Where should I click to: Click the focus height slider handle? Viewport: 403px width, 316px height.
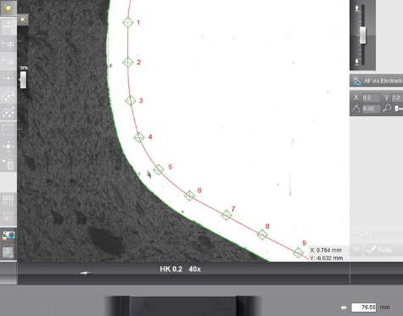362,36
